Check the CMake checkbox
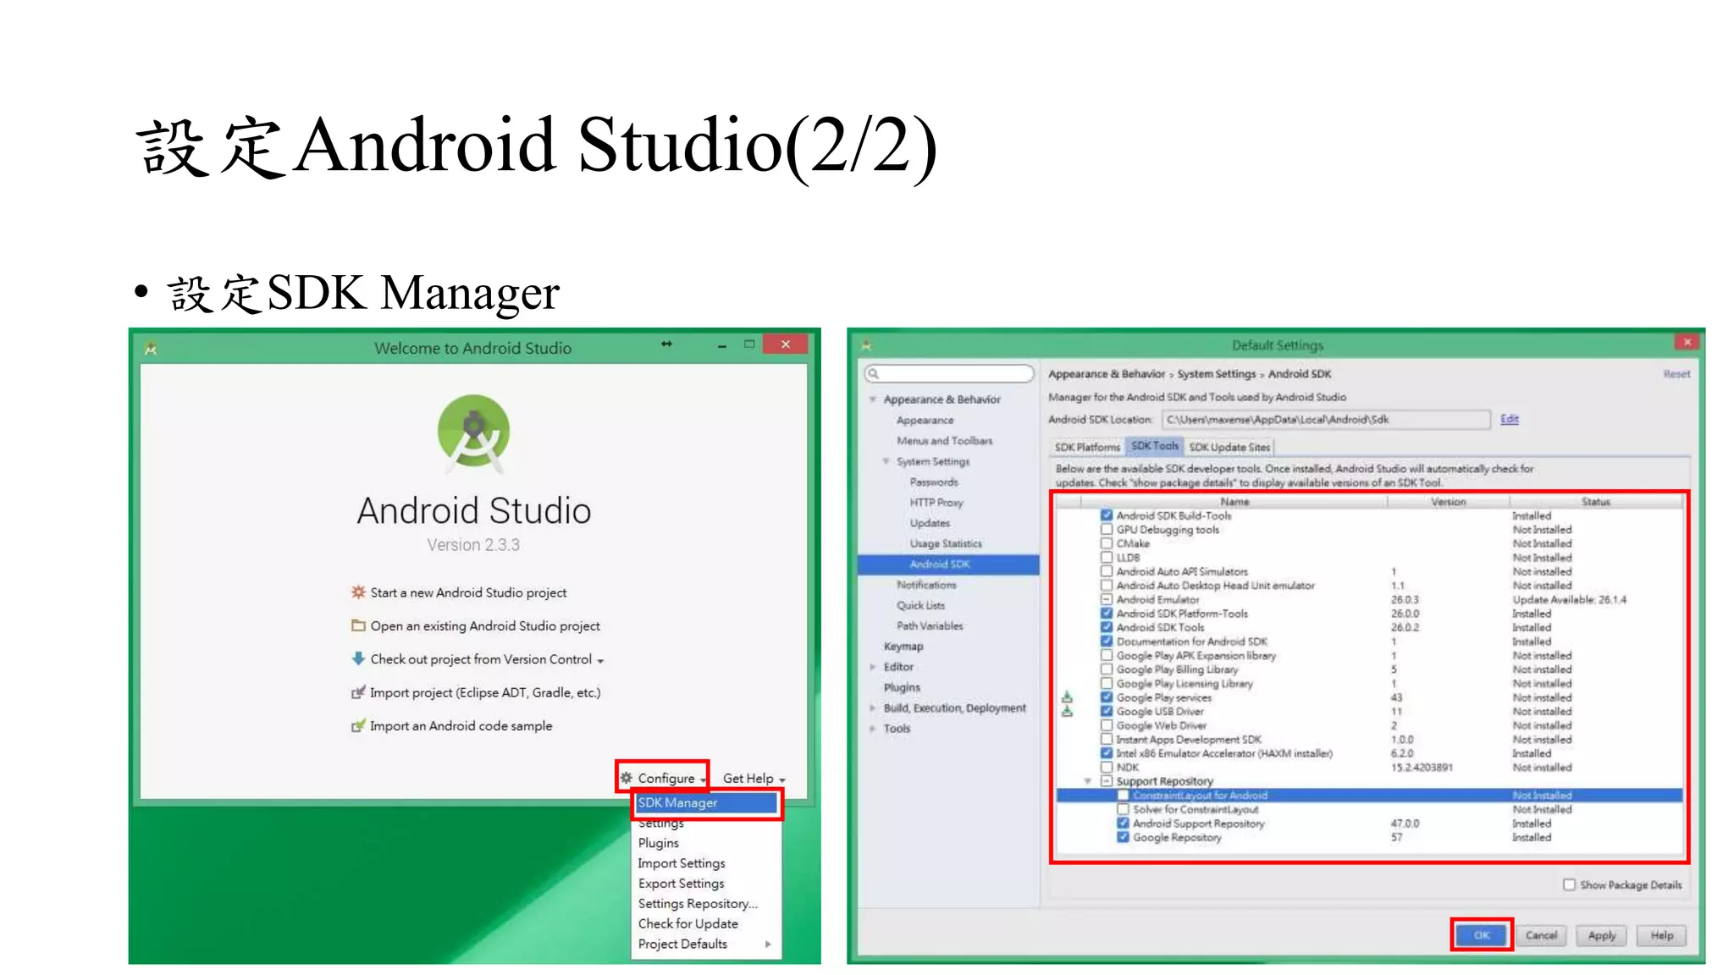Viewport: 1734px width, 975px height. click(x=1107, y=543)
